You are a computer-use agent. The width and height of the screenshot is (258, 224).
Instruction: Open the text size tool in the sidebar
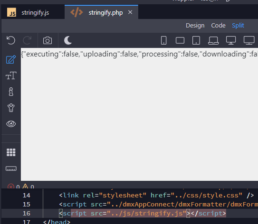[11, 75]
